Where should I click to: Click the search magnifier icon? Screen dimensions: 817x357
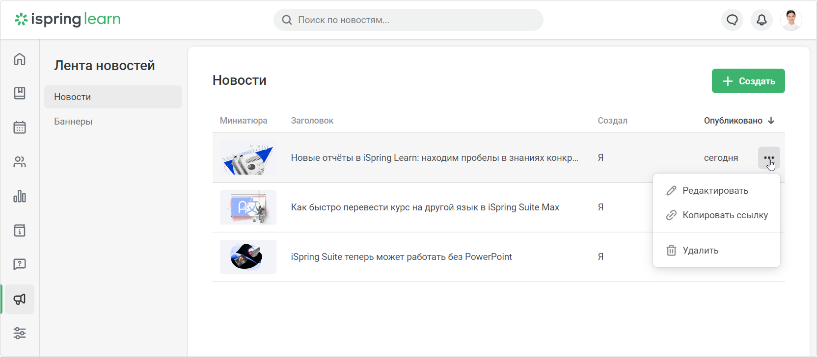click(287, 20)
